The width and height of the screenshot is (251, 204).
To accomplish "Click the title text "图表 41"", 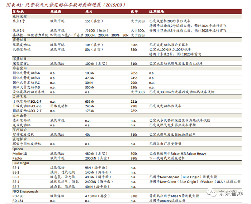I will [14, 5].
